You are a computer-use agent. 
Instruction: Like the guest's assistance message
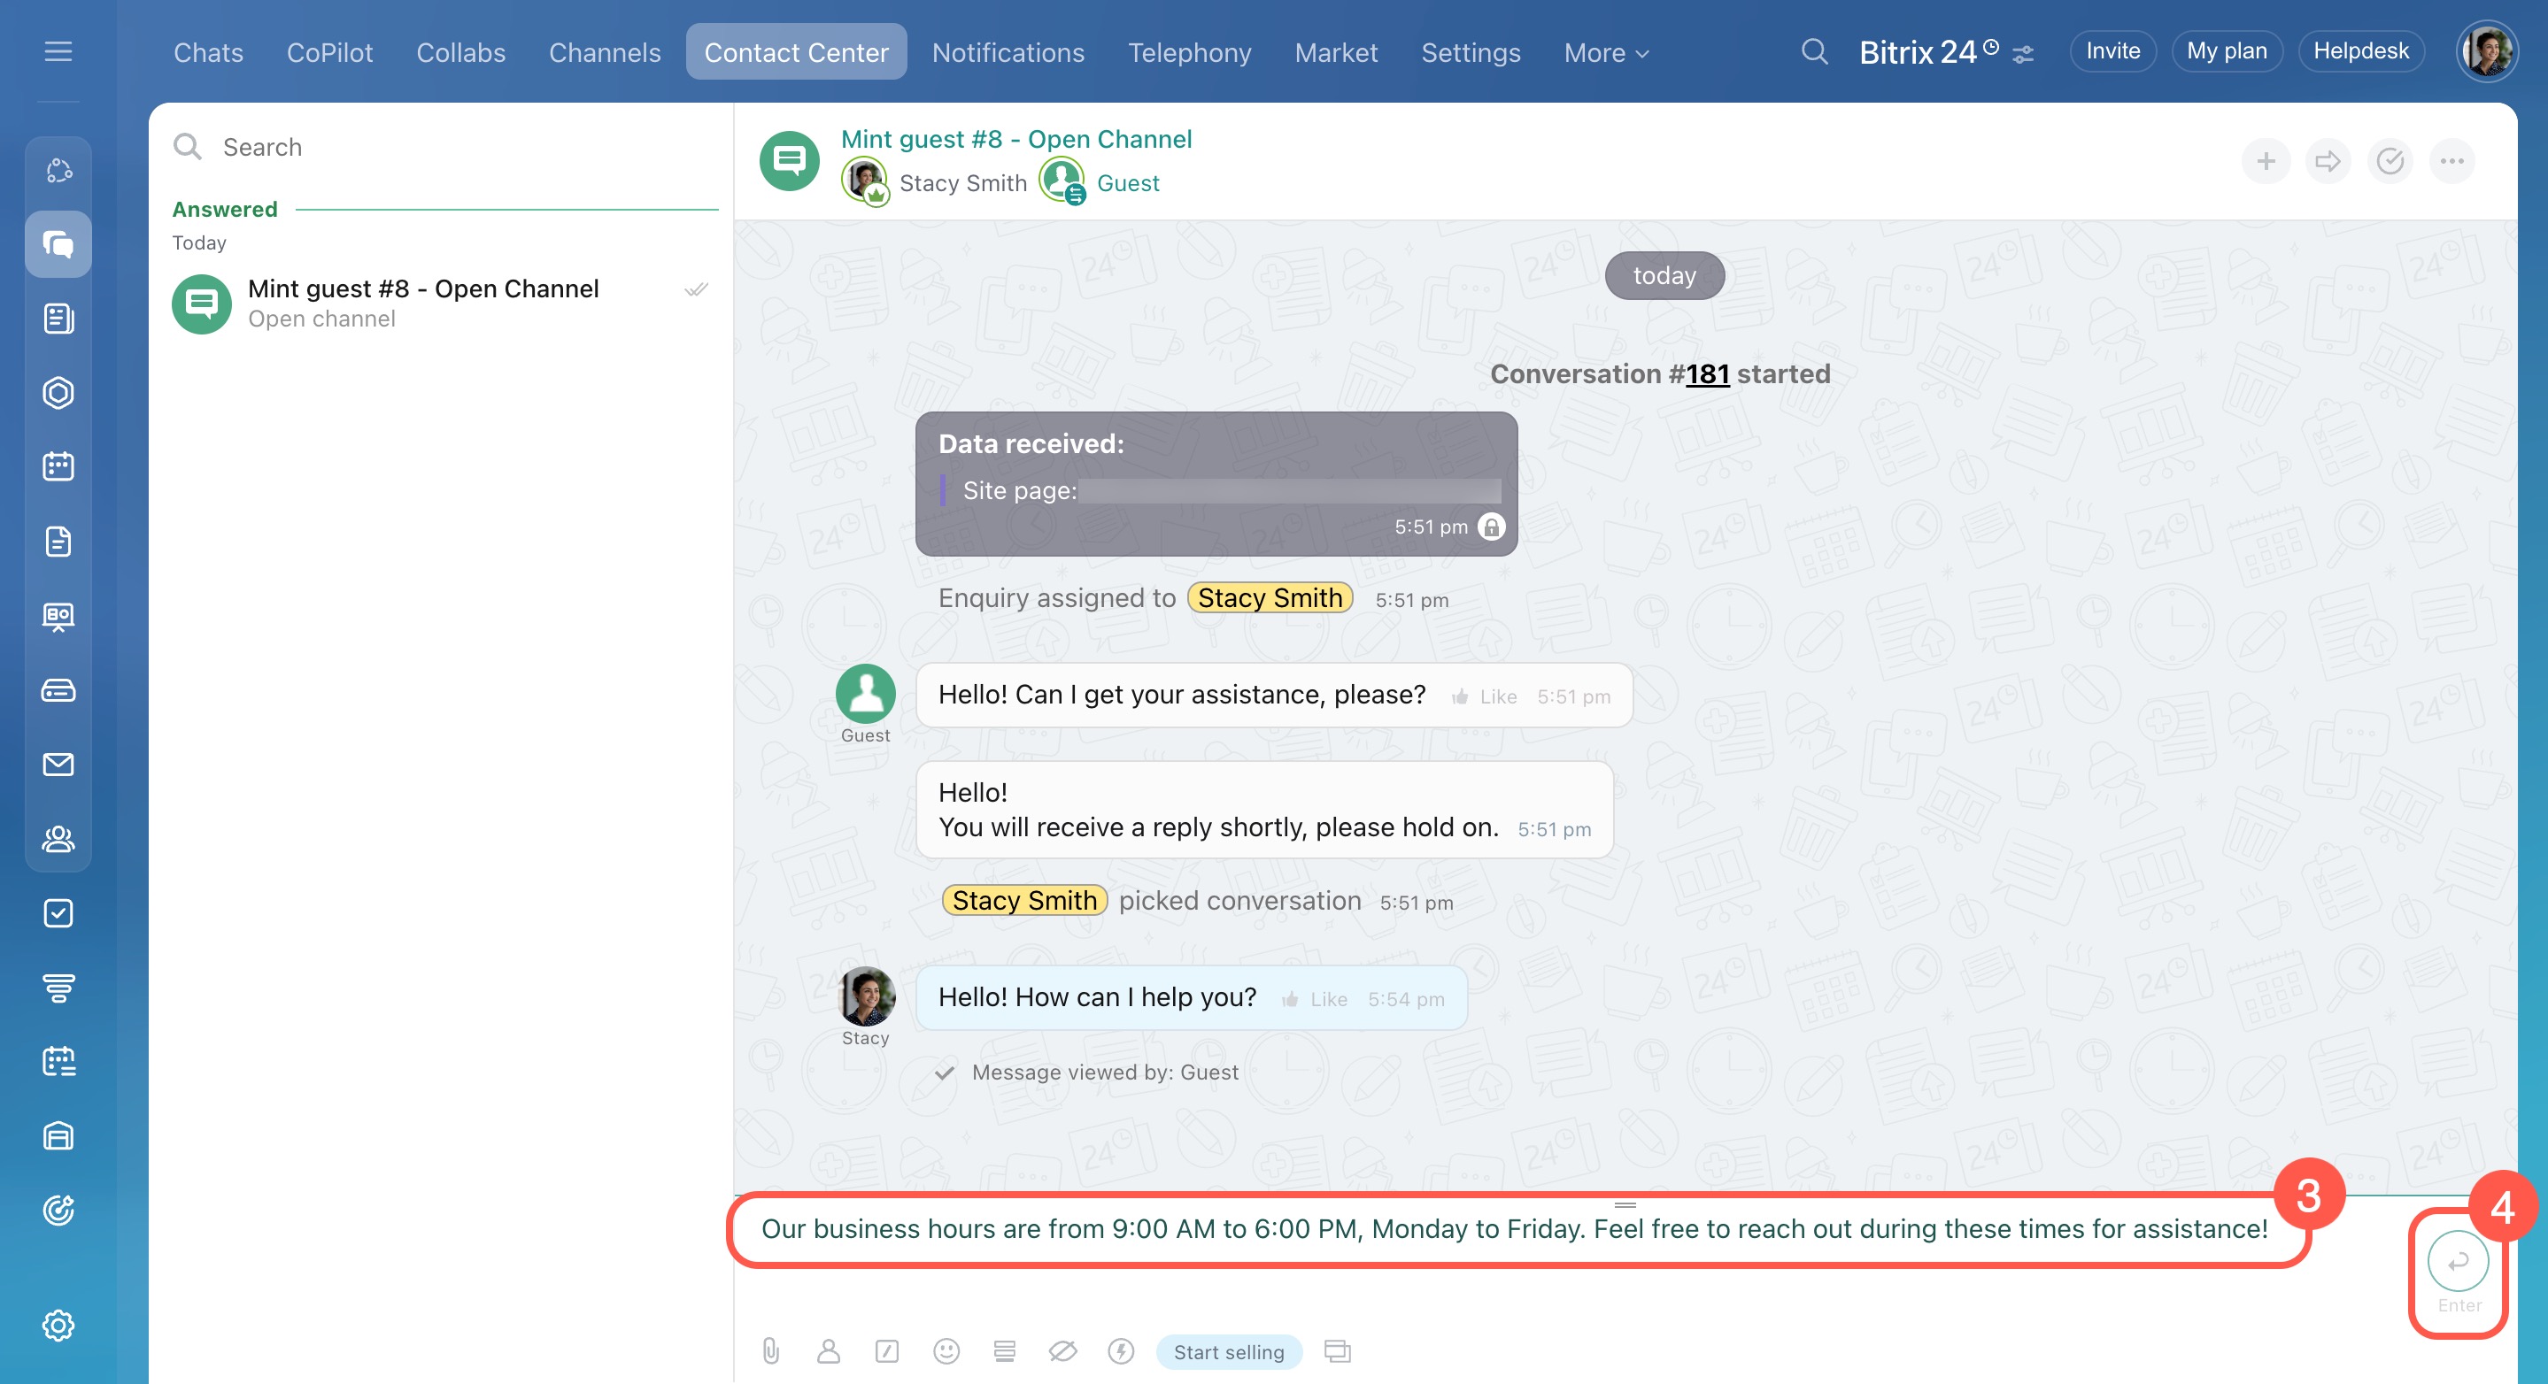pos(1485,697)
